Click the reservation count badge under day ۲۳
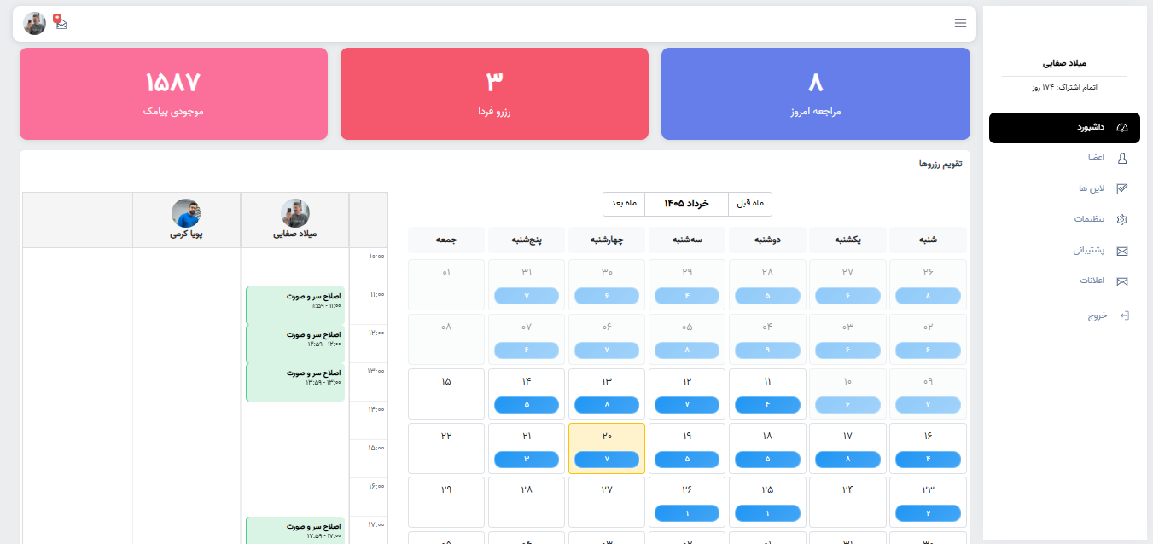 (x=928, y=513)
